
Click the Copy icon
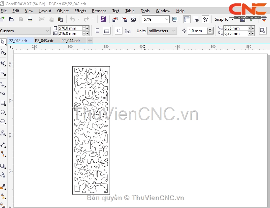(51, 19)
